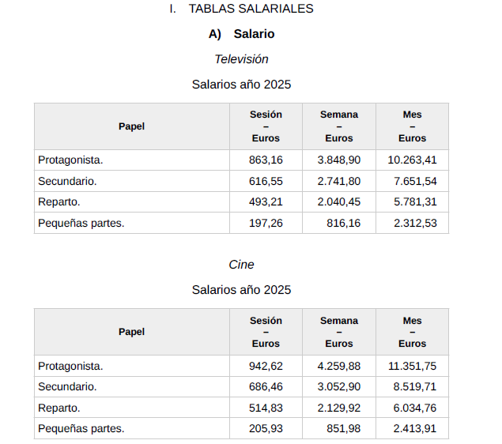Click the Secundario session value 616,55
Viewport: 502px width, 444px height.
point(266,181)
